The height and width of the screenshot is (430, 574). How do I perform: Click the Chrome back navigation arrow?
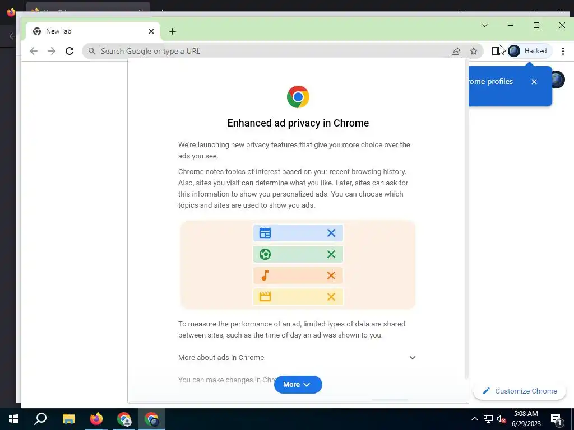coord(33,51)
